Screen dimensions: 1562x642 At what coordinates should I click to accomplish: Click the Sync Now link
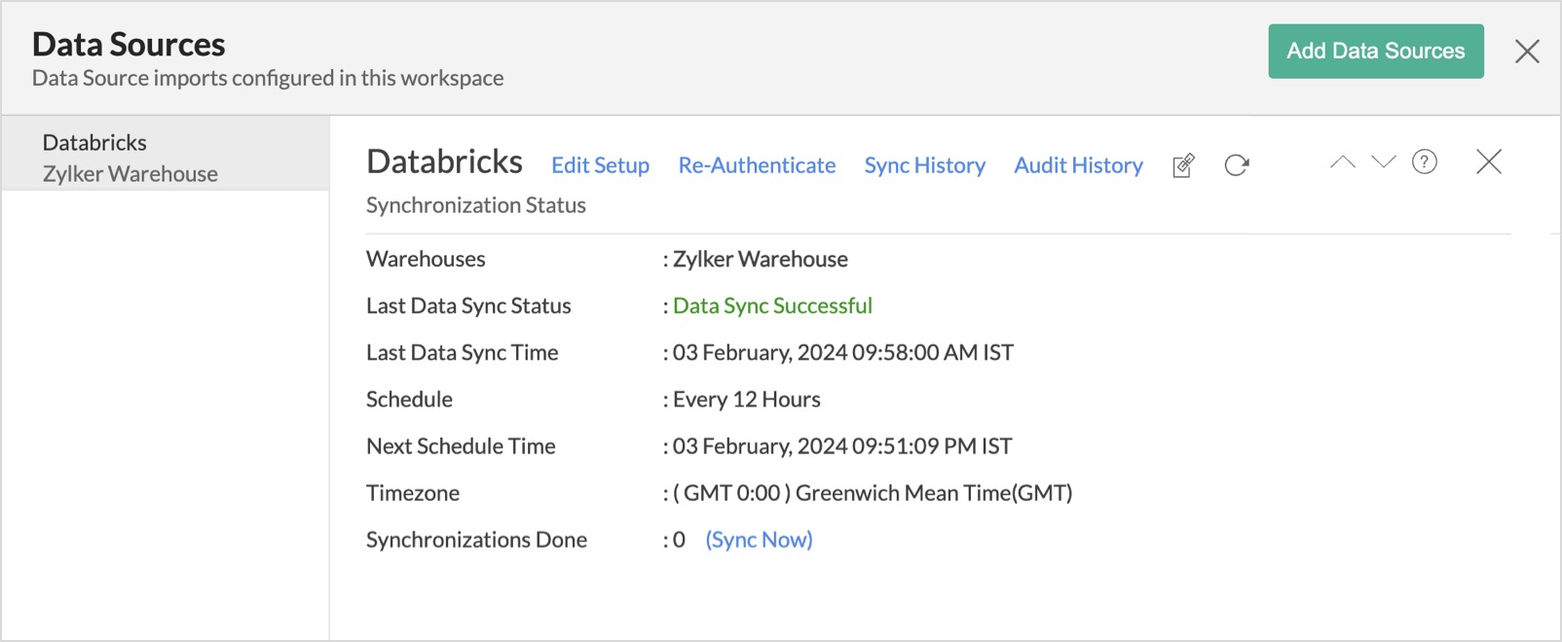coord(759,540)
